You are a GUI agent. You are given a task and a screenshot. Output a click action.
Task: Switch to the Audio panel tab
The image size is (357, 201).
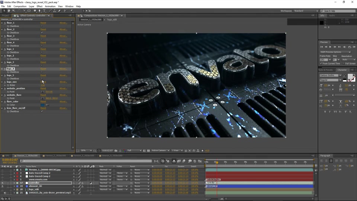point(332,16)
